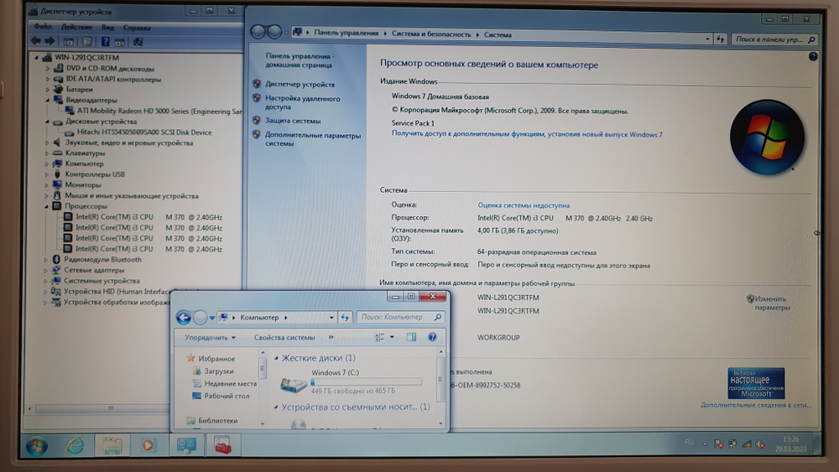Screen dimensions: 839x472
Task: Refresh the Explorer address bar location
Action: click(345, 318)
